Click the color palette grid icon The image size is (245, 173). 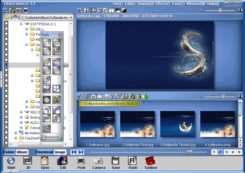coord(56,99)
